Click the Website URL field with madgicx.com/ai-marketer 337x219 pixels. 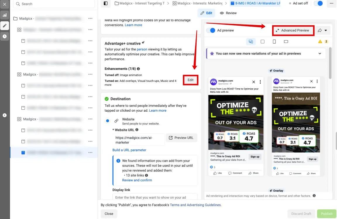(x=138, y=140)
